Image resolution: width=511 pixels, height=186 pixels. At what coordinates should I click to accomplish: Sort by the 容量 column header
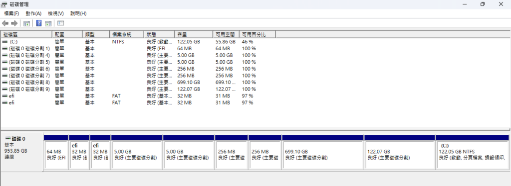194,34
